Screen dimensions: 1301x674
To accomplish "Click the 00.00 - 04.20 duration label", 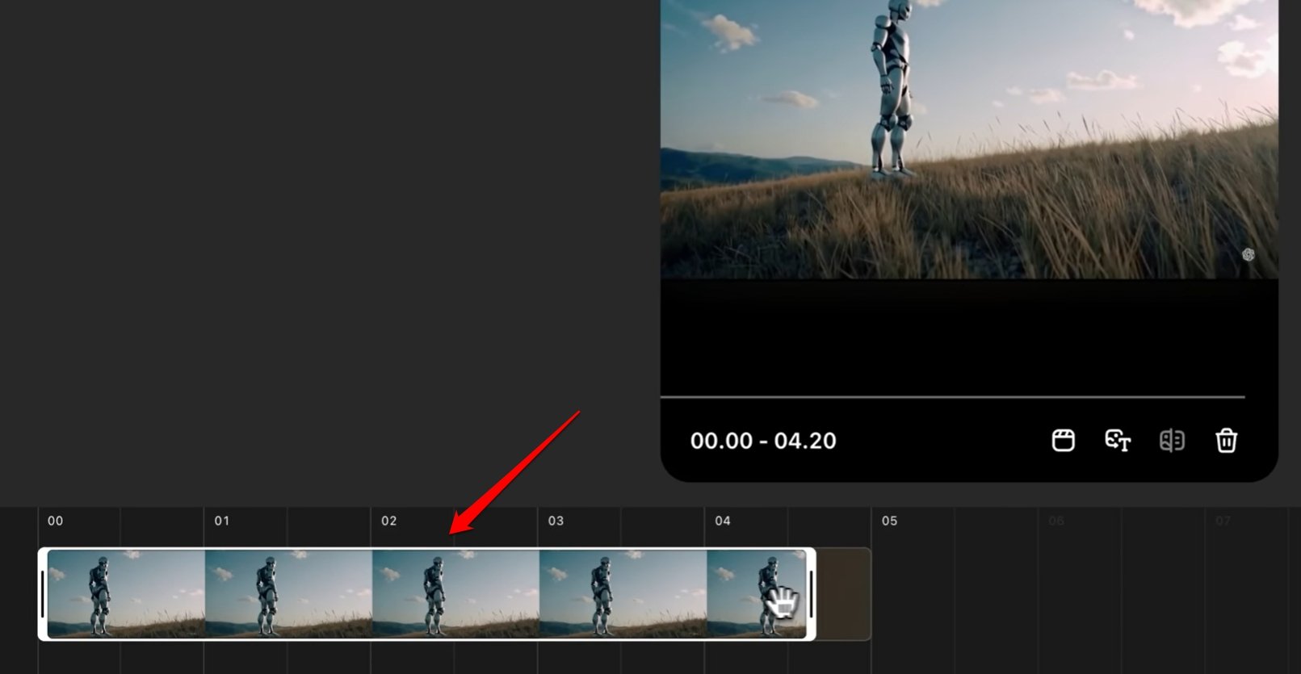I will [763, 441].
